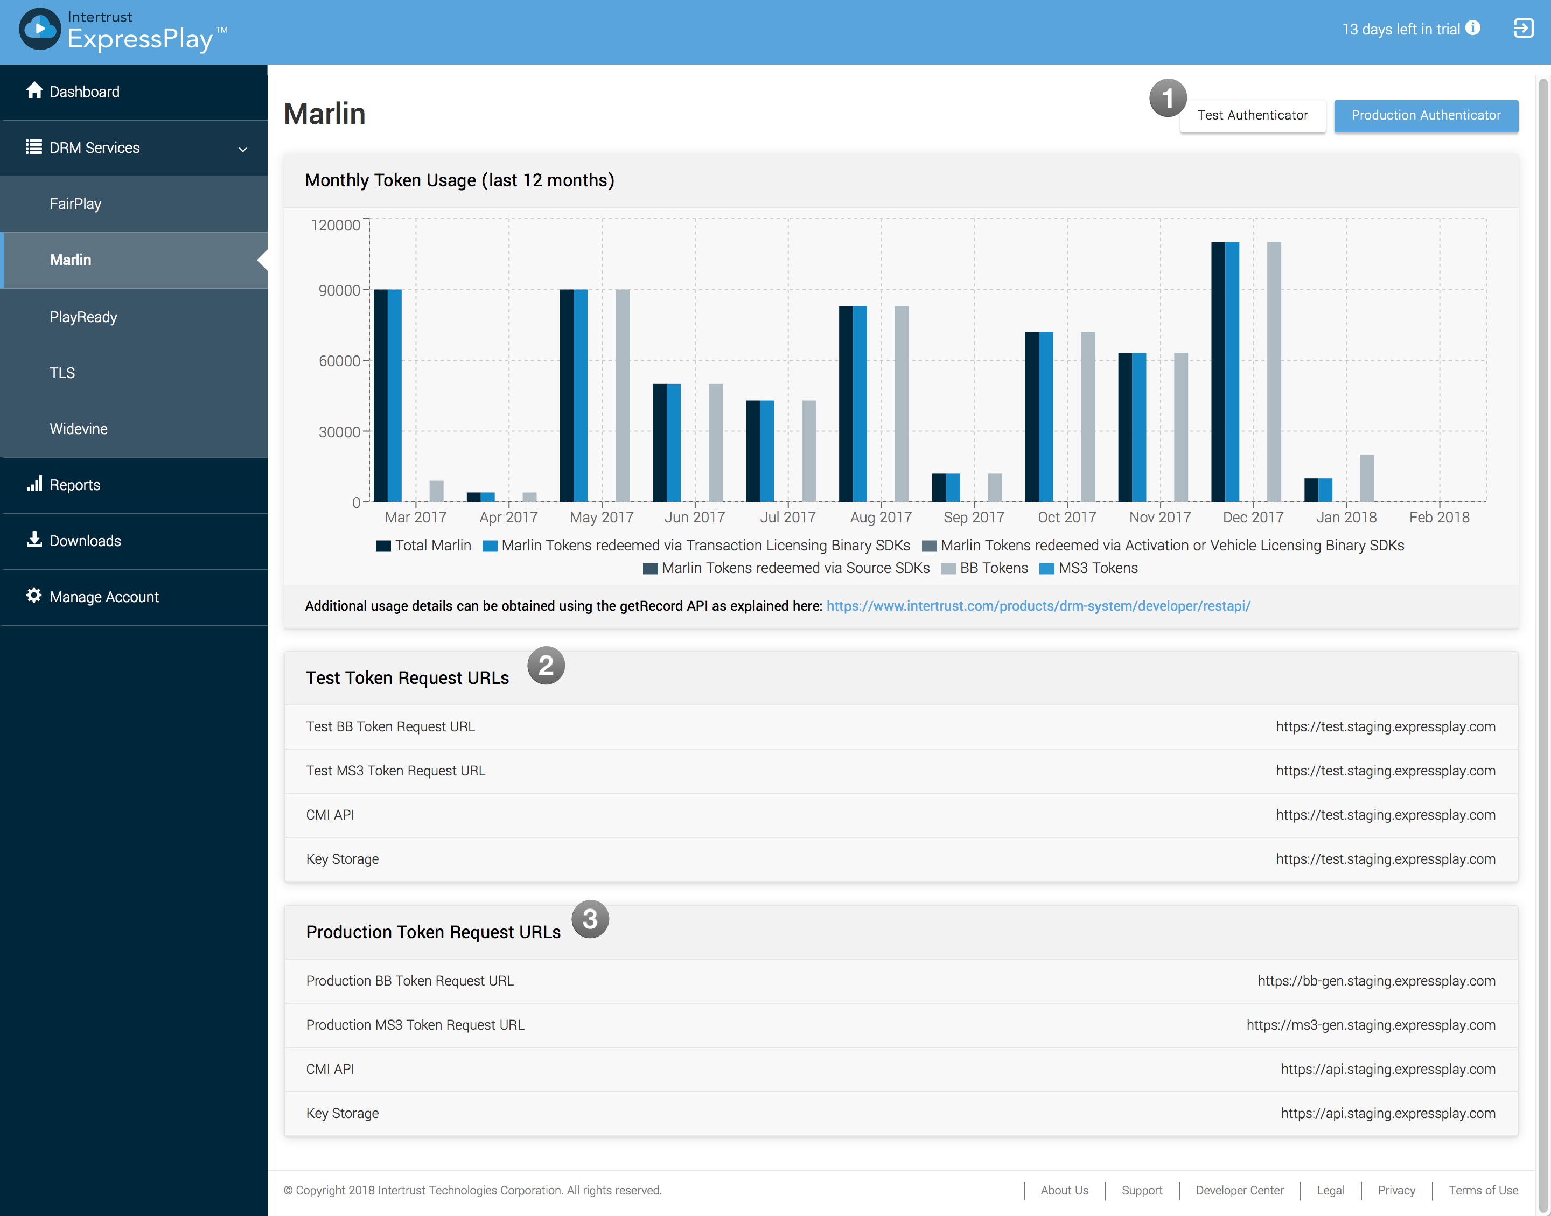Click the Aug 2017 BB Tokens bar
The height and width of the screenshot is (1216, 1551).
902,404
